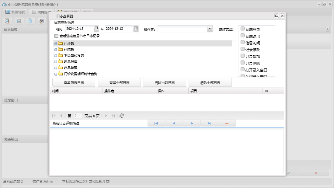Sort by the 操作者 column header
The image size is (334, 188).
click(129, 91)
